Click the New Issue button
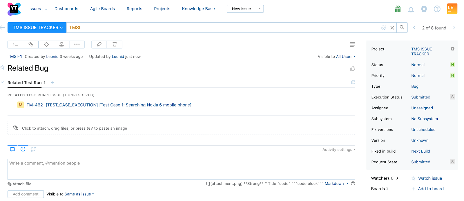 [241, 9]
